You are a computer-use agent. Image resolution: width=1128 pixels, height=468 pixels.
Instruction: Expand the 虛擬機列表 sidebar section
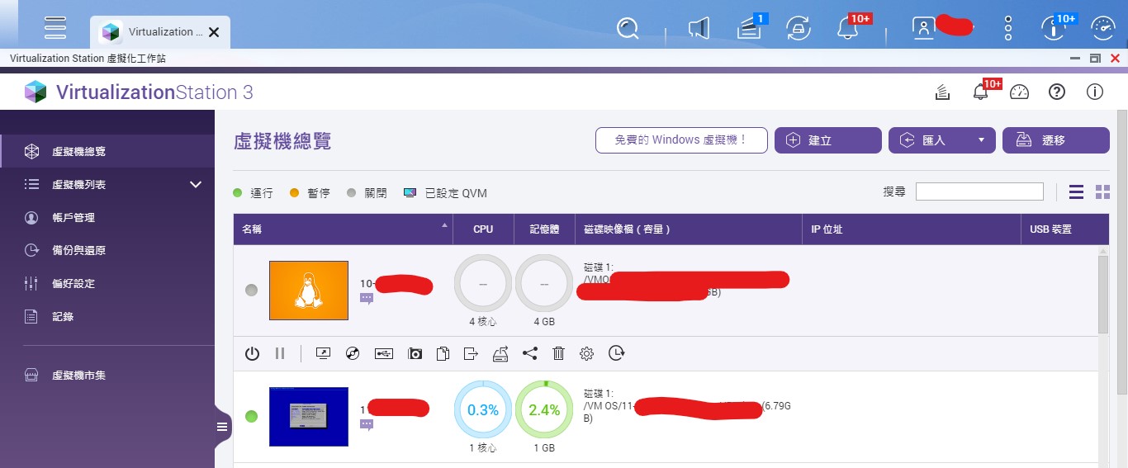coord(196,185)
